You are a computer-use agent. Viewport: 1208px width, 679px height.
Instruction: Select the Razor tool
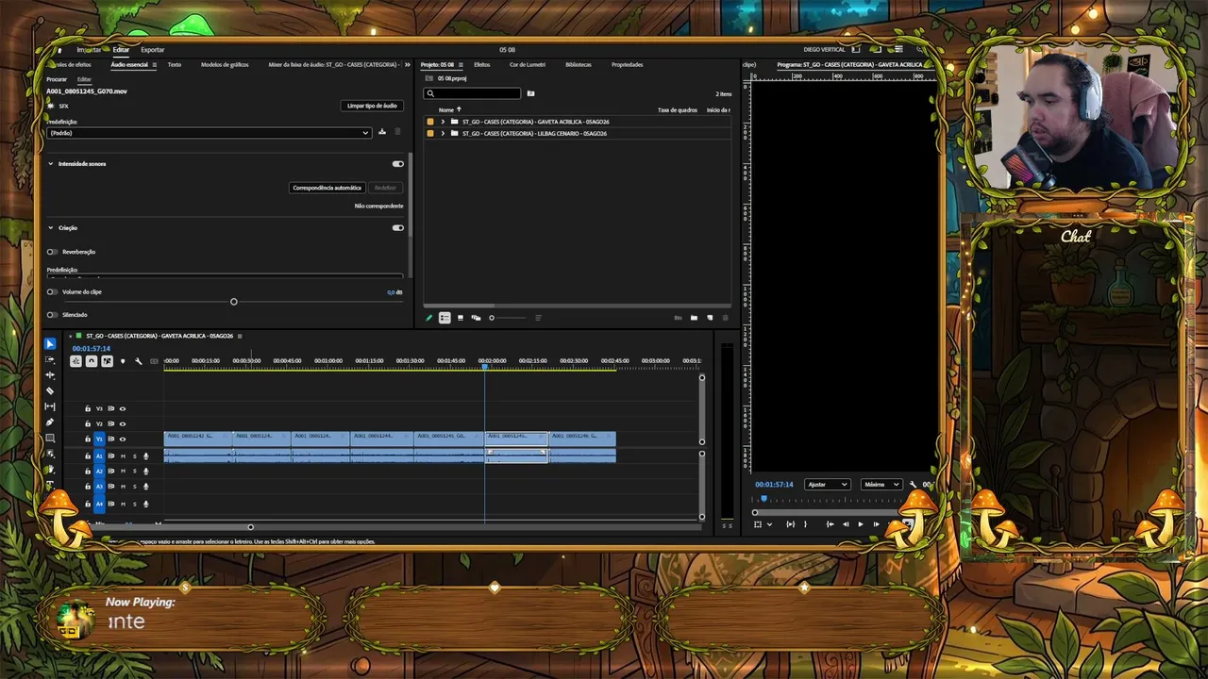coord(50,390)
